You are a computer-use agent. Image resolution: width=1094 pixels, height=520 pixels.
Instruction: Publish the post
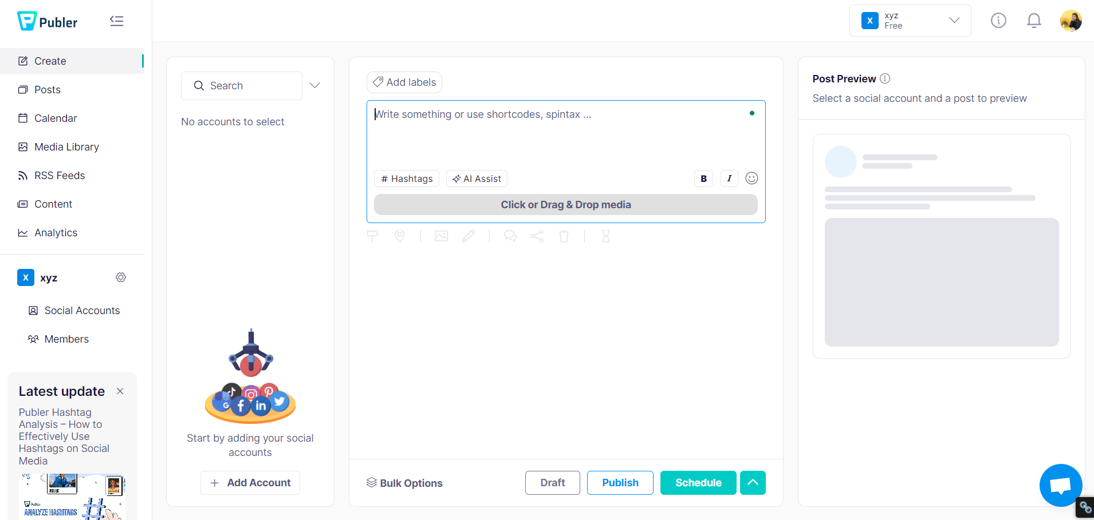coord(619,482)
